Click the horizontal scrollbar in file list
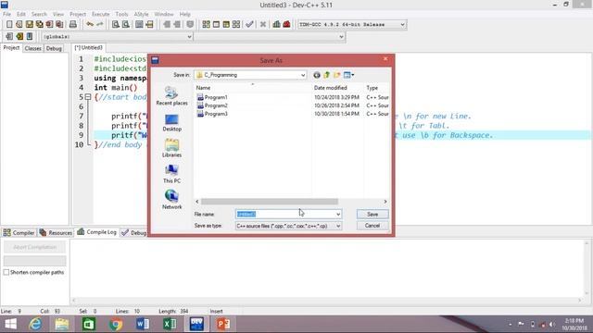The width and height of the screenshot is (593, 333). pyautogui.click(x=270, y=202)
